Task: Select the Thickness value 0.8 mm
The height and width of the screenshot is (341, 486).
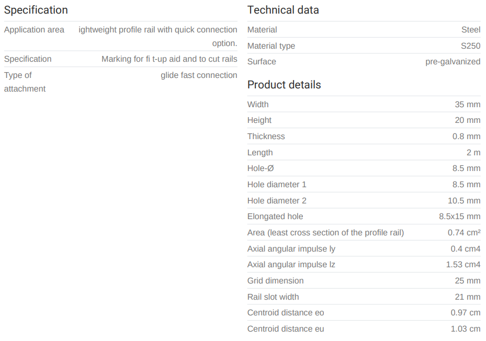Action: click(465, 137)
